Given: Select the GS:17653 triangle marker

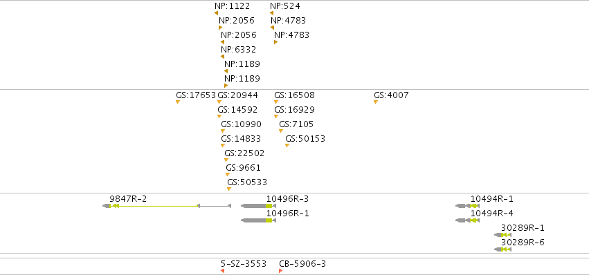Looking at the screenshot, I should [178, 102].
